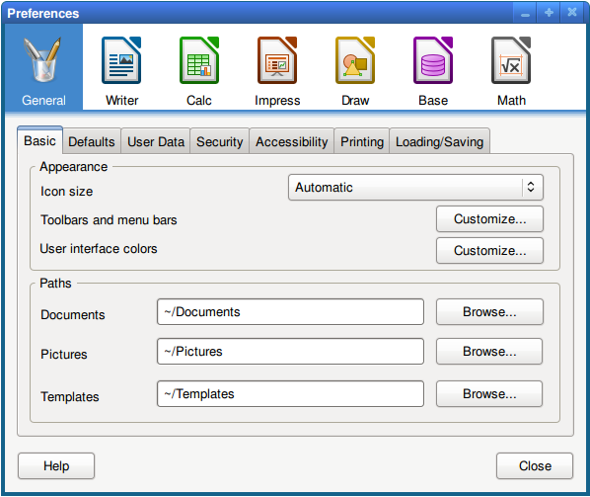Browse for the Templates path
Image resolution: width=590 pixels, height=497 pixels.
click(489, 394)
